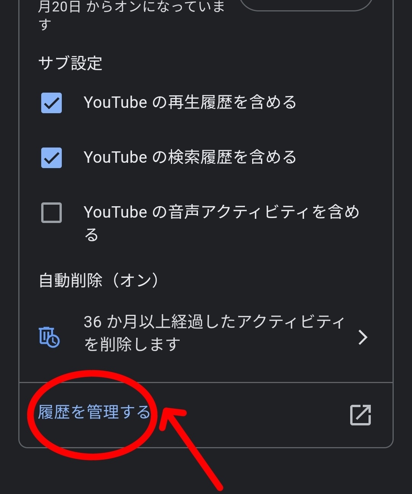412x494 pixels.
Task: Enable the YouTube の音声アクティビティ checkbox
Action: tap(51, 213)
